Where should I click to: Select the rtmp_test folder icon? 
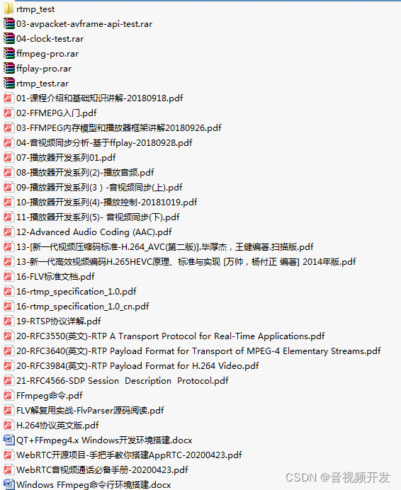click(9, 9)
